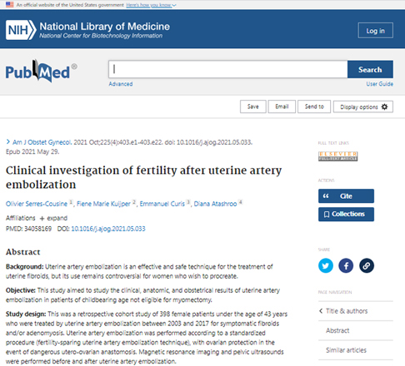Add article to Collections
The height and width of the screenshot is (366, 405).
click(346, 214)
